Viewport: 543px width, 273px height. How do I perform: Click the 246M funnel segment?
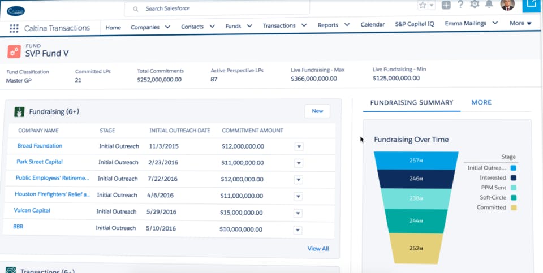(416, 179)
